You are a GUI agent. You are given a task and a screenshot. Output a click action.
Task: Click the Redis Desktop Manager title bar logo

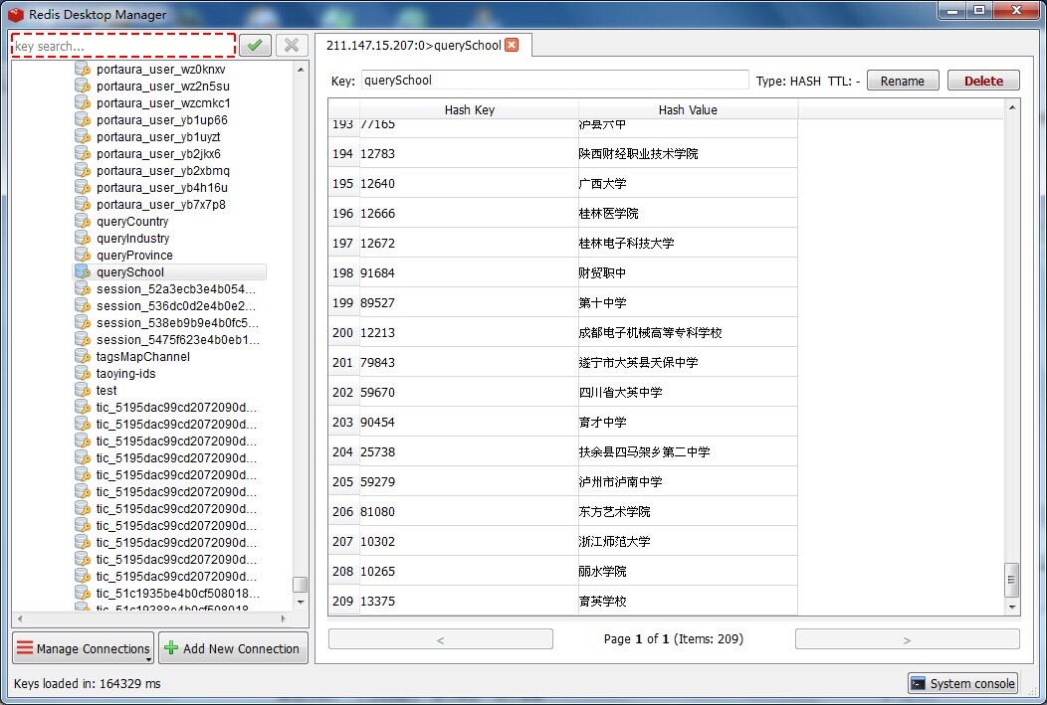(15, 14)
